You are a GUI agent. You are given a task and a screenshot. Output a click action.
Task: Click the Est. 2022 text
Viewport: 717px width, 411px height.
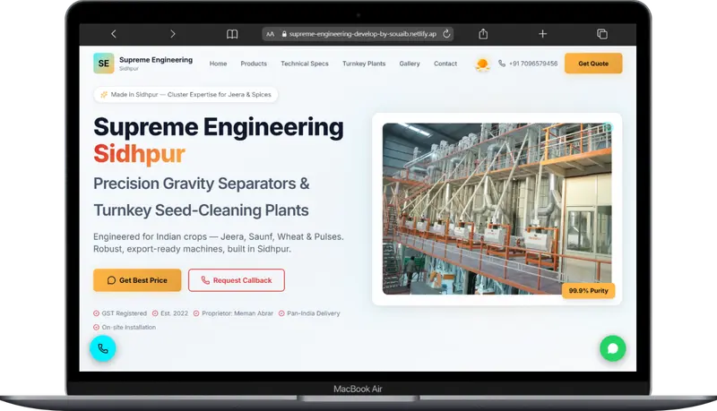point(174,313)
